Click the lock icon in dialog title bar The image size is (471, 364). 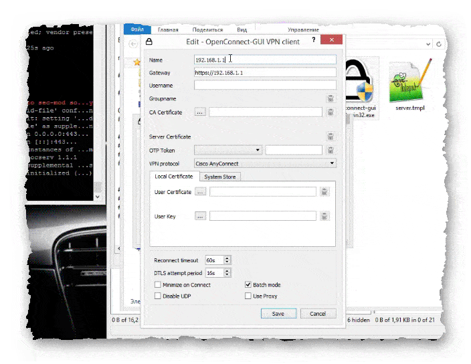pos(149,41)
